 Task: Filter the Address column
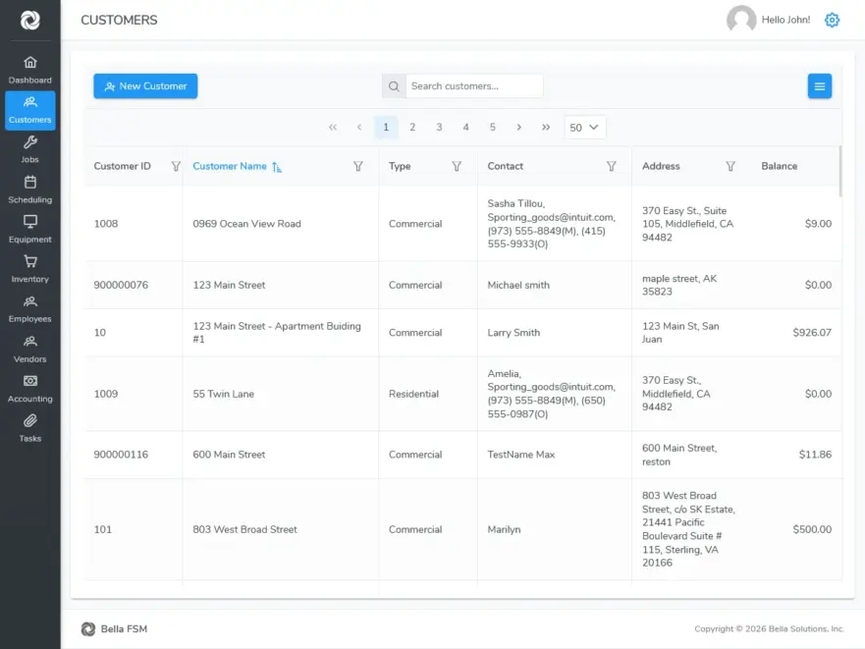(730, 166)
